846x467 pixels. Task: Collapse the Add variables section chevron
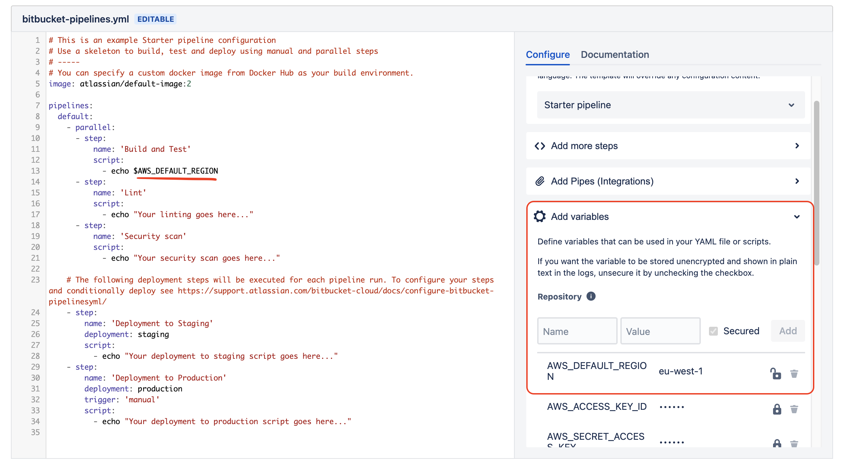tap(797, 217)
